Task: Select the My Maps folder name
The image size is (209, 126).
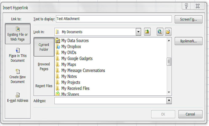Action: pyautogui.click(x=69, y=64)
